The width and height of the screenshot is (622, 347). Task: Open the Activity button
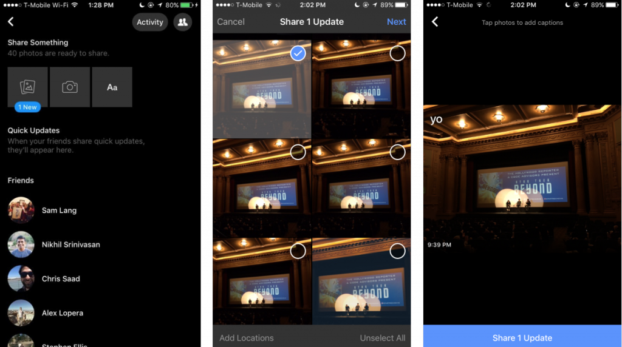pos(150,22)
